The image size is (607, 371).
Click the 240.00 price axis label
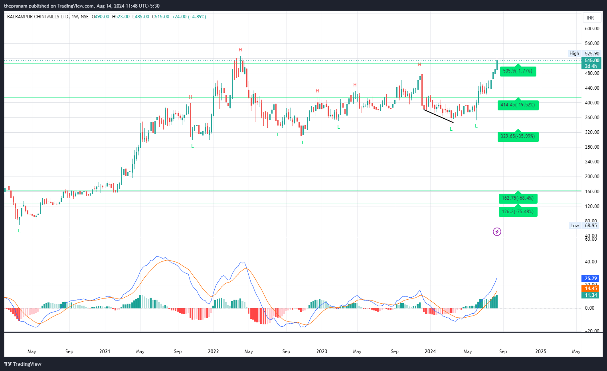click(592, 162)
